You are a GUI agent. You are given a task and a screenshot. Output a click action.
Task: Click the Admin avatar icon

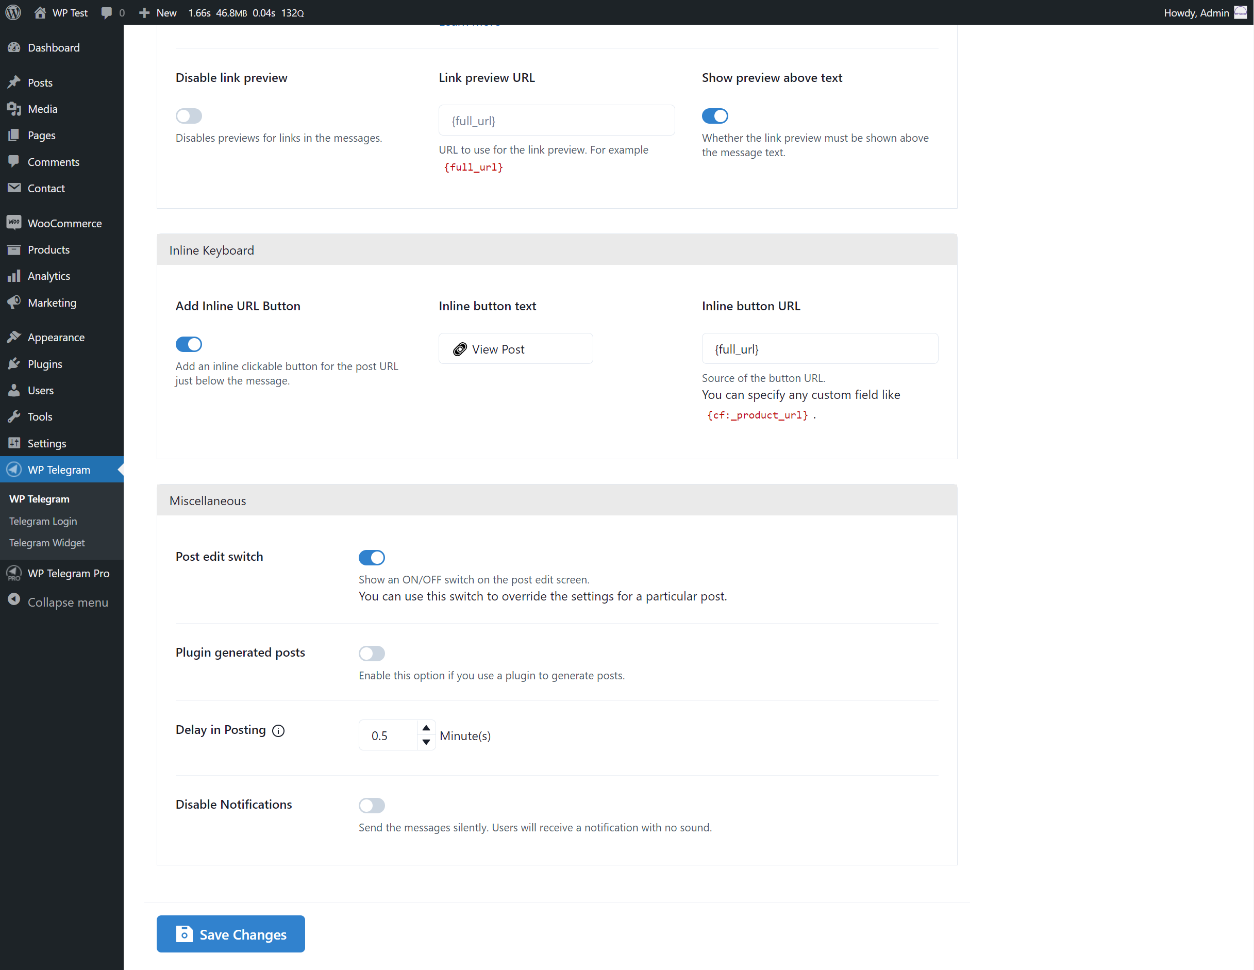(x=1240, y=13)
